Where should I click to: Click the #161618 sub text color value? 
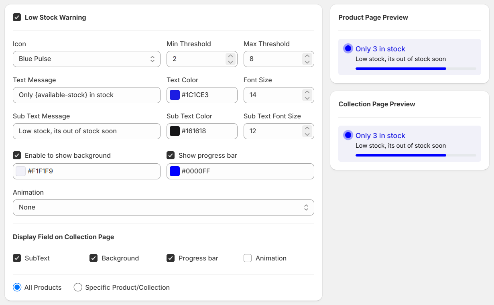(194, 131)
